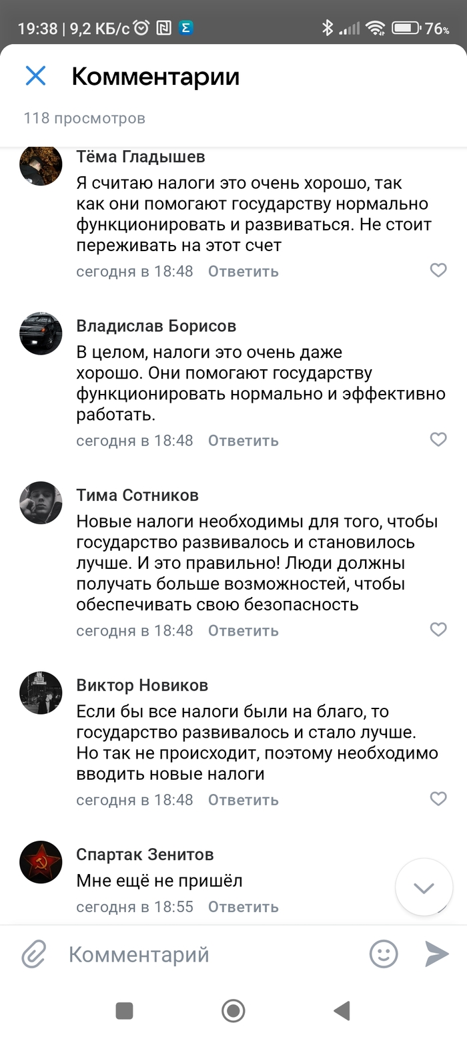Open Спартак Зенитов's hammer-and-sickle avatar

(41, 862)
